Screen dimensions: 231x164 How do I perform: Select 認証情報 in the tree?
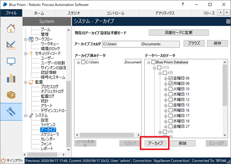(49, 72)
